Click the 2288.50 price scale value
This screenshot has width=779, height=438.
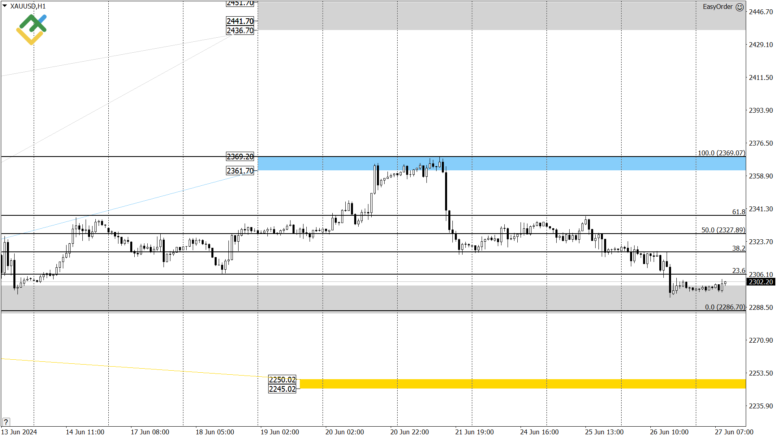coord(761,307)
